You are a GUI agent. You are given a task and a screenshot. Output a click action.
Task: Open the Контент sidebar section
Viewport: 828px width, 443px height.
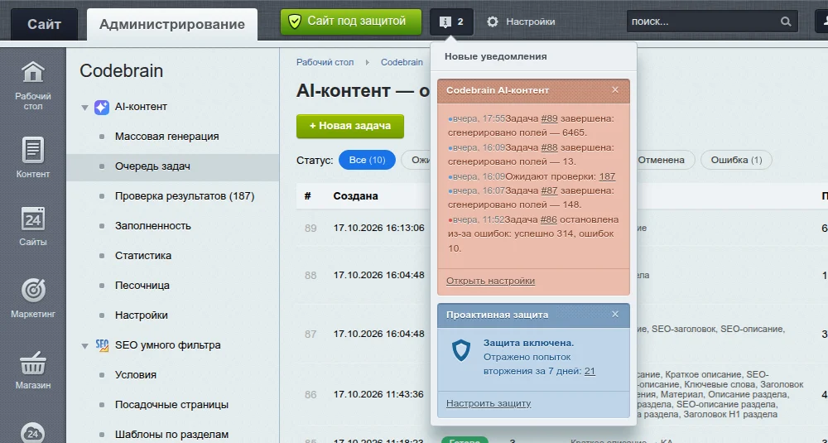pyautogui.click(x=33, y=156)
